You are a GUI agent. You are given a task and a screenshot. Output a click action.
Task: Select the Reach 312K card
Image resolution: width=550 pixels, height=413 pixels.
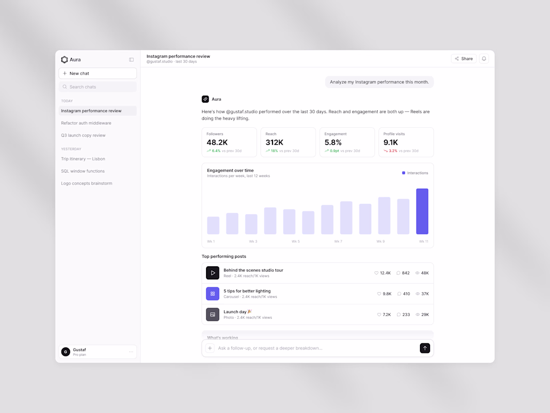click(288, 142)
